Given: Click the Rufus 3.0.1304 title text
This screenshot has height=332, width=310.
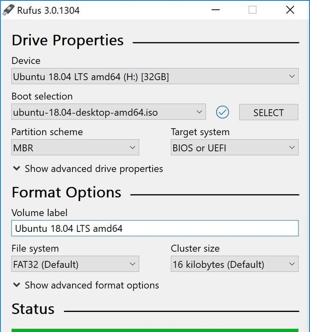Looking at the screenshot, I should point(48,10).
